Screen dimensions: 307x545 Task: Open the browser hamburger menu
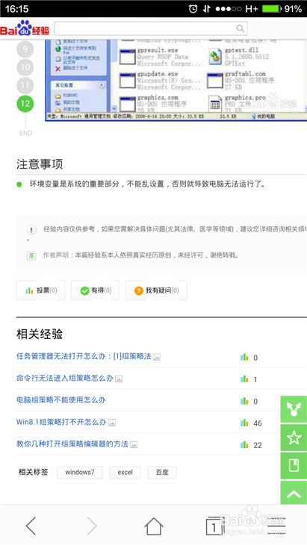(276, 526)
